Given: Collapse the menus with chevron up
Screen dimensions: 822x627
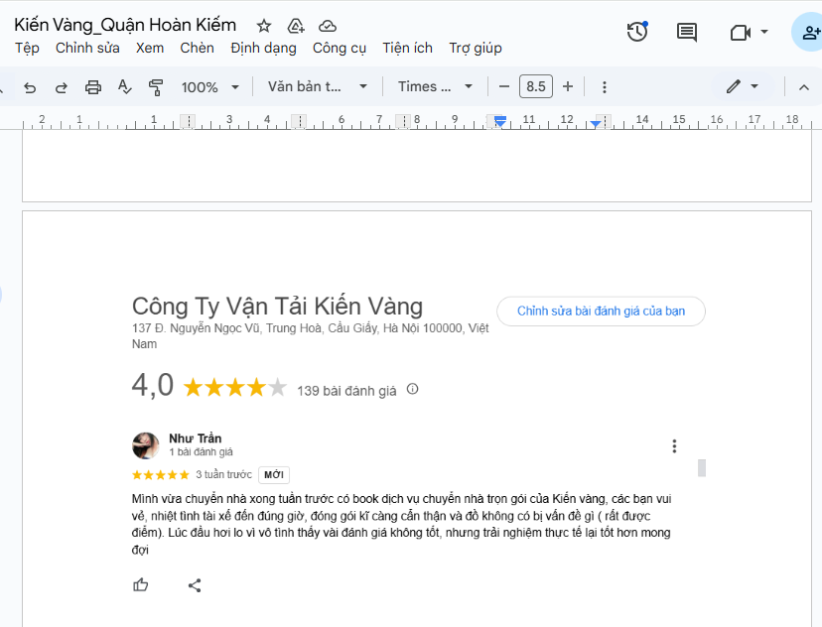Looking at the screenshot, I should point(804,87).
